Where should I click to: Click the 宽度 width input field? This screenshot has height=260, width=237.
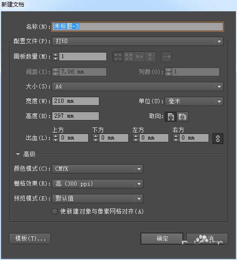pos(76,101)
